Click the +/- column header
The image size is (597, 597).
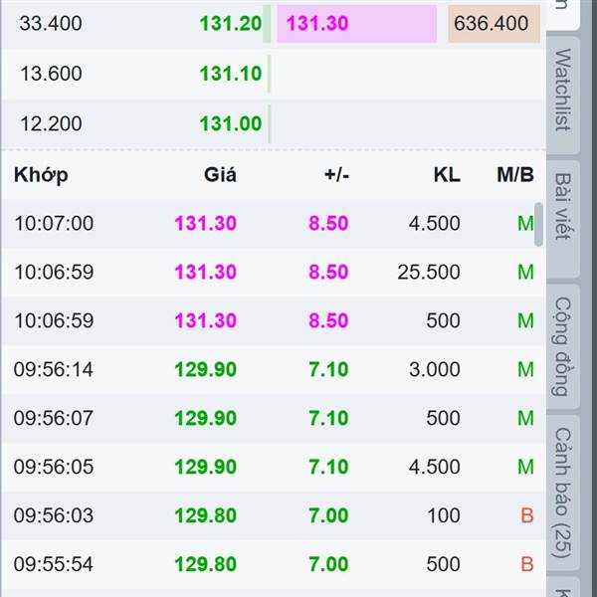[336, 175]
